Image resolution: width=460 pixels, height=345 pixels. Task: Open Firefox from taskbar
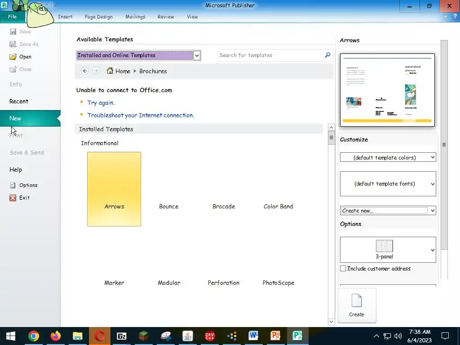click(55, 336)
